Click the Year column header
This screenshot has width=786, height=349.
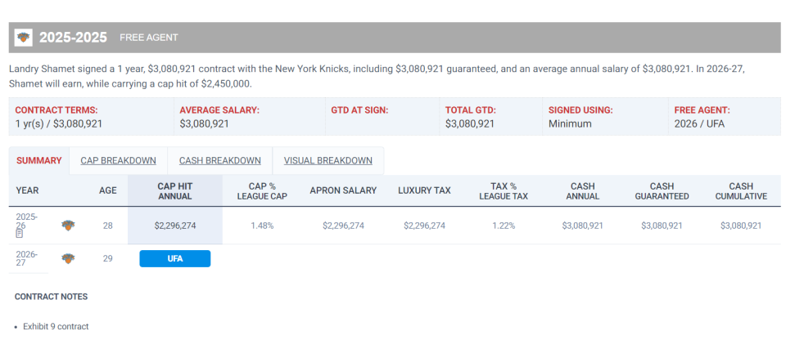point(27,190)
